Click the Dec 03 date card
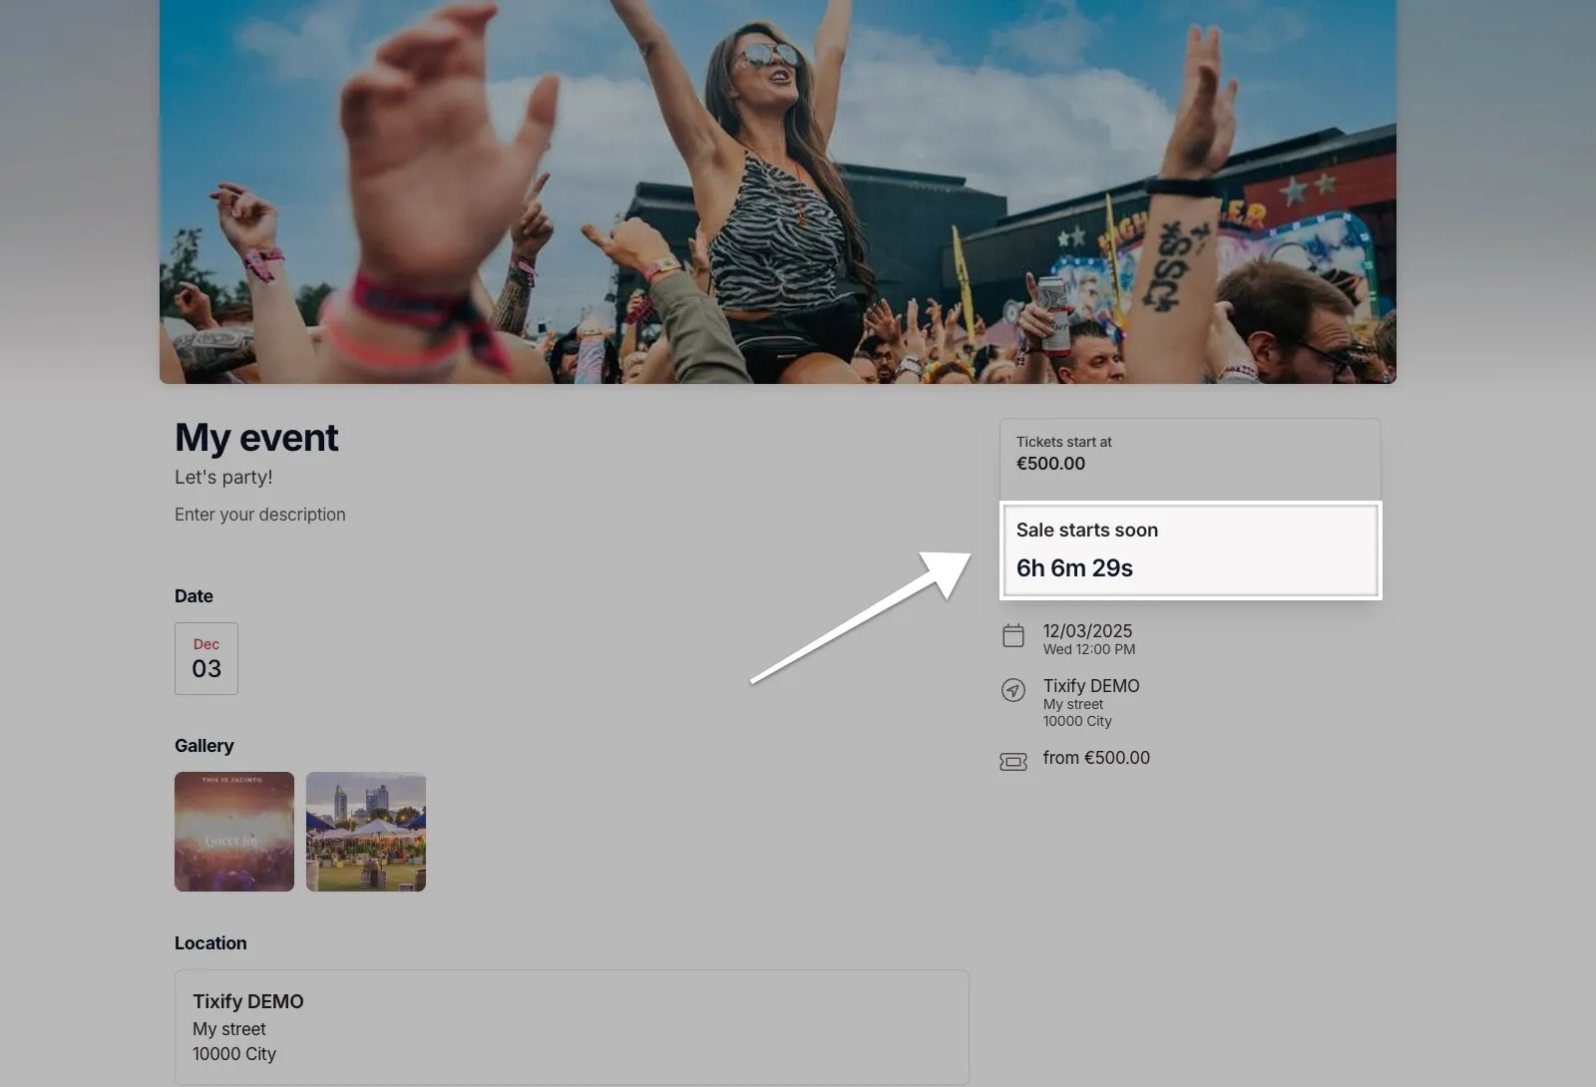Image resolution: width=1596 pixels, height=1087 pixels. tap(206, 658)
